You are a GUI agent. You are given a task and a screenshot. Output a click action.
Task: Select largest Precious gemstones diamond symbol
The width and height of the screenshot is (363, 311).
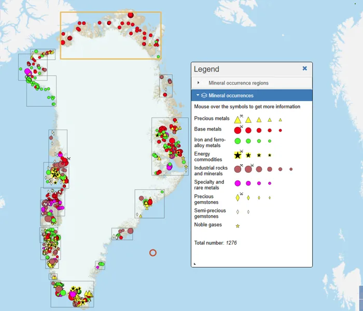click(x=238, y=197)
